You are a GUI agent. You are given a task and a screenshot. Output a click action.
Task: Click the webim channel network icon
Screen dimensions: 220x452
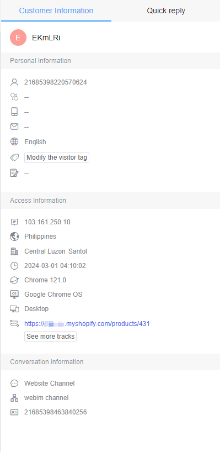coord(14,398)
